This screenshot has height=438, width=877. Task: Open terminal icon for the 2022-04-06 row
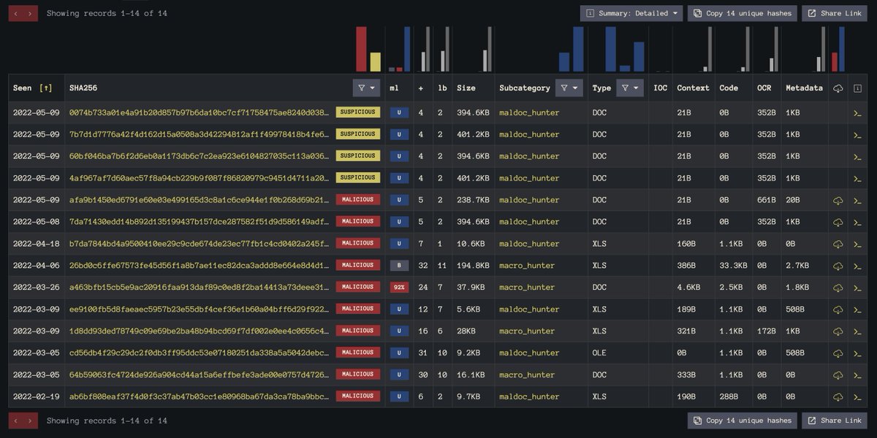point(857,266)
